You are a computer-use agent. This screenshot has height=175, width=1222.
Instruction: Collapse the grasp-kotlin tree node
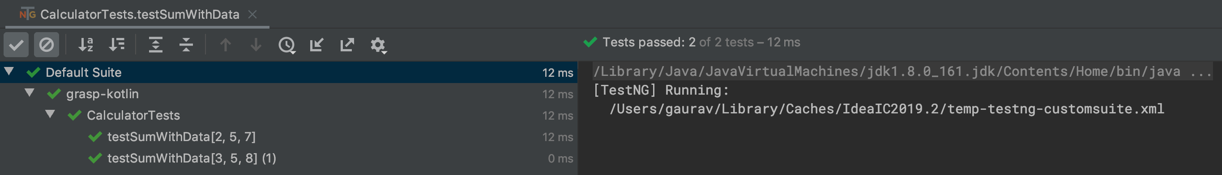click(x=30, y=93)
